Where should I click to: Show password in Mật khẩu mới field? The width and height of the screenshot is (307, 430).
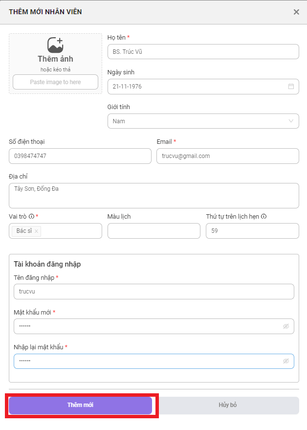(286, 326)
